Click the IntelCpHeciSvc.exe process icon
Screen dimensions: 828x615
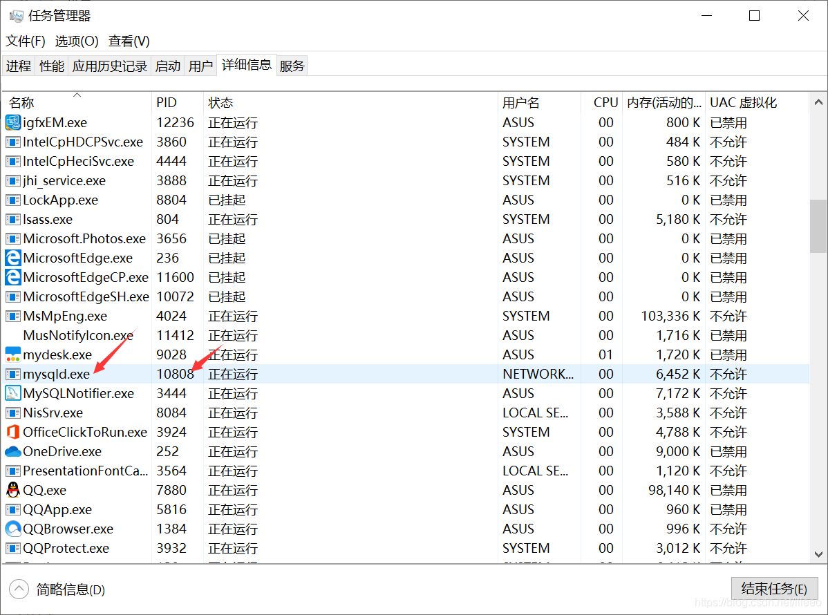pyautogui.click(x=12, y=162)
